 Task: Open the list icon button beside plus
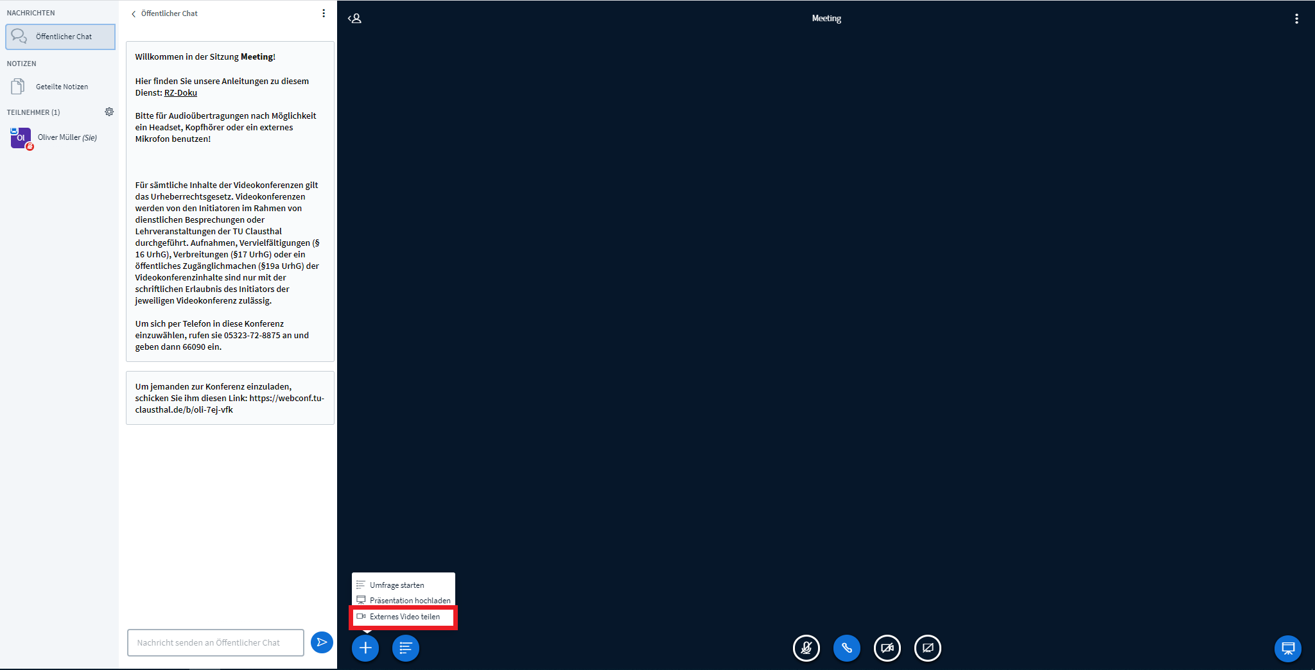[x=405, y=648]
